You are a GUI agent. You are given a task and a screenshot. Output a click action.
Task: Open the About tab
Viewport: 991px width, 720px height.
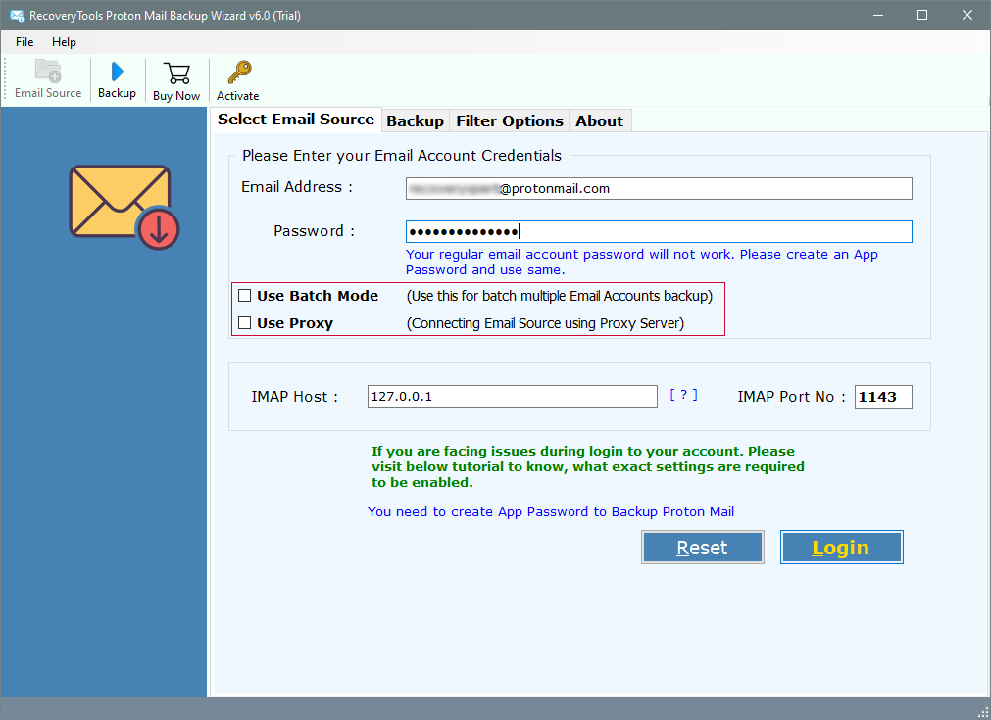[x=599, y=121]
